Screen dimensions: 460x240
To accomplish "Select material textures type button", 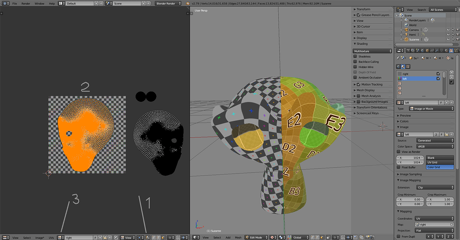I will [403, 67].
